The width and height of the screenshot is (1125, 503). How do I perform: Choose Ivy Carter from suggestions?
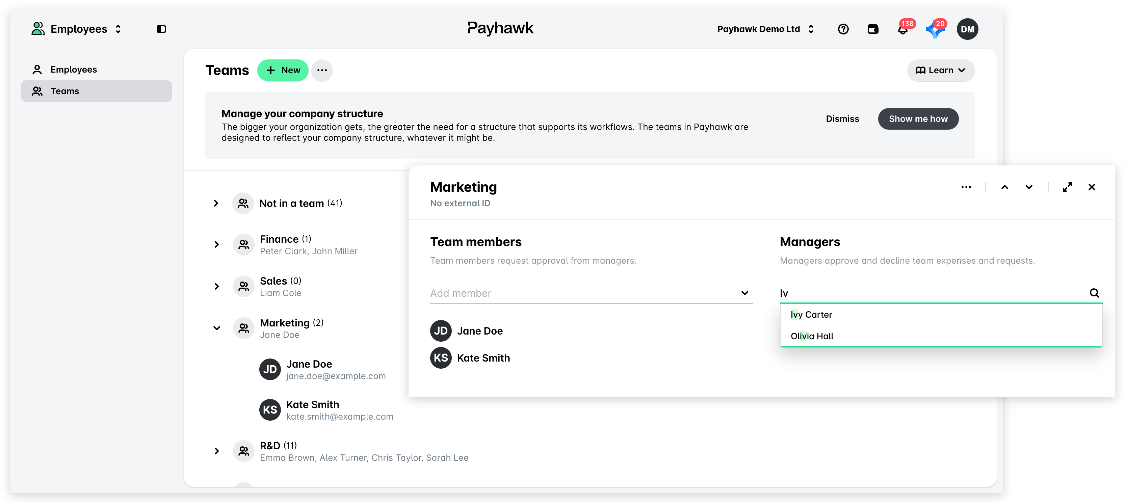click(940, 315)
